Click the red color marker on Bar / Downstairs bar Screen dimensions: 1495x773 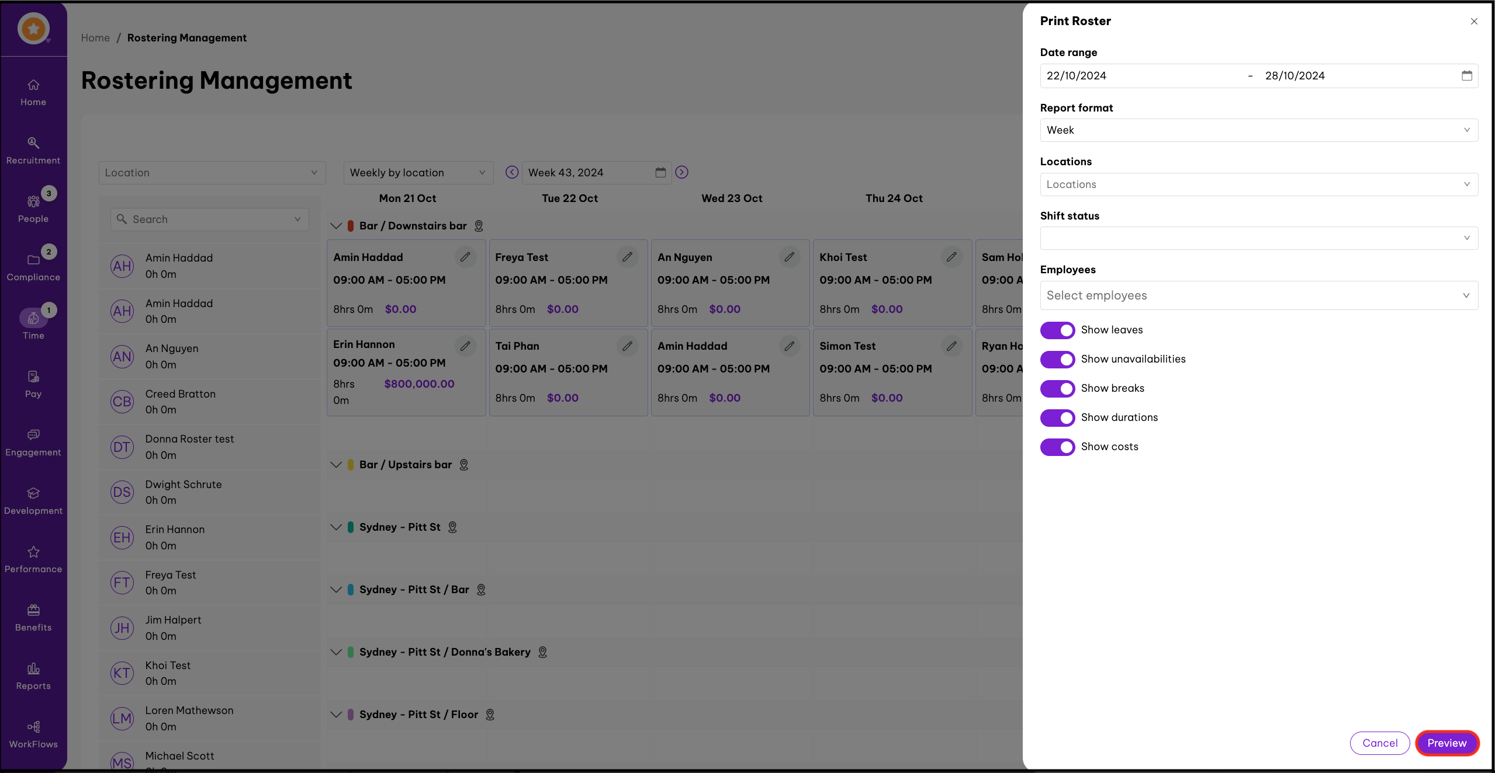(351, 226)
